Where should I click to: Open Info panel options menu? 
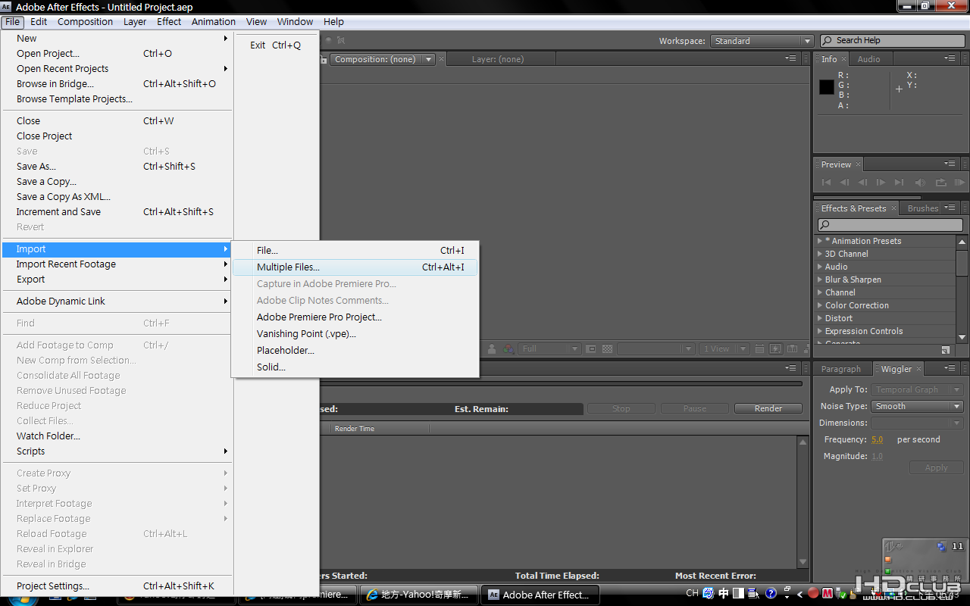tap(950, 58)
